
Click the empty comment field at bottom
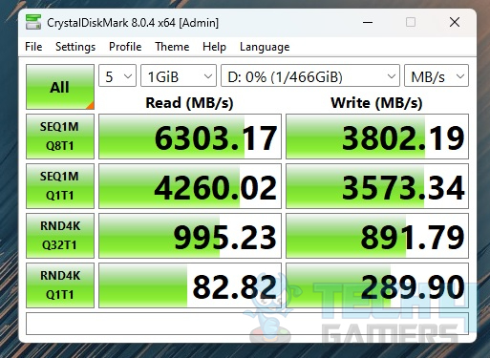tap(247, 324)
